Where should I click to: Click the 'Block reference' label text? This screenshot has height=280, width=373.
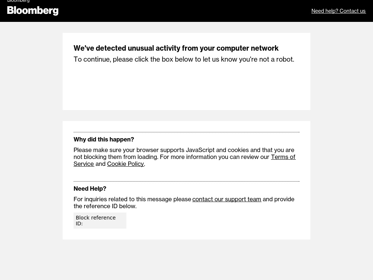click(96, 218)
